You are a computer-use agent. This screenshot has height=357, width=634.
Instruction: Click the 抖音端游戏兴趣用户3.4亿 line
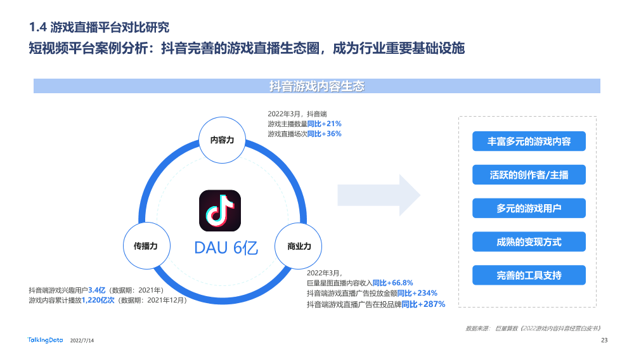96,290
